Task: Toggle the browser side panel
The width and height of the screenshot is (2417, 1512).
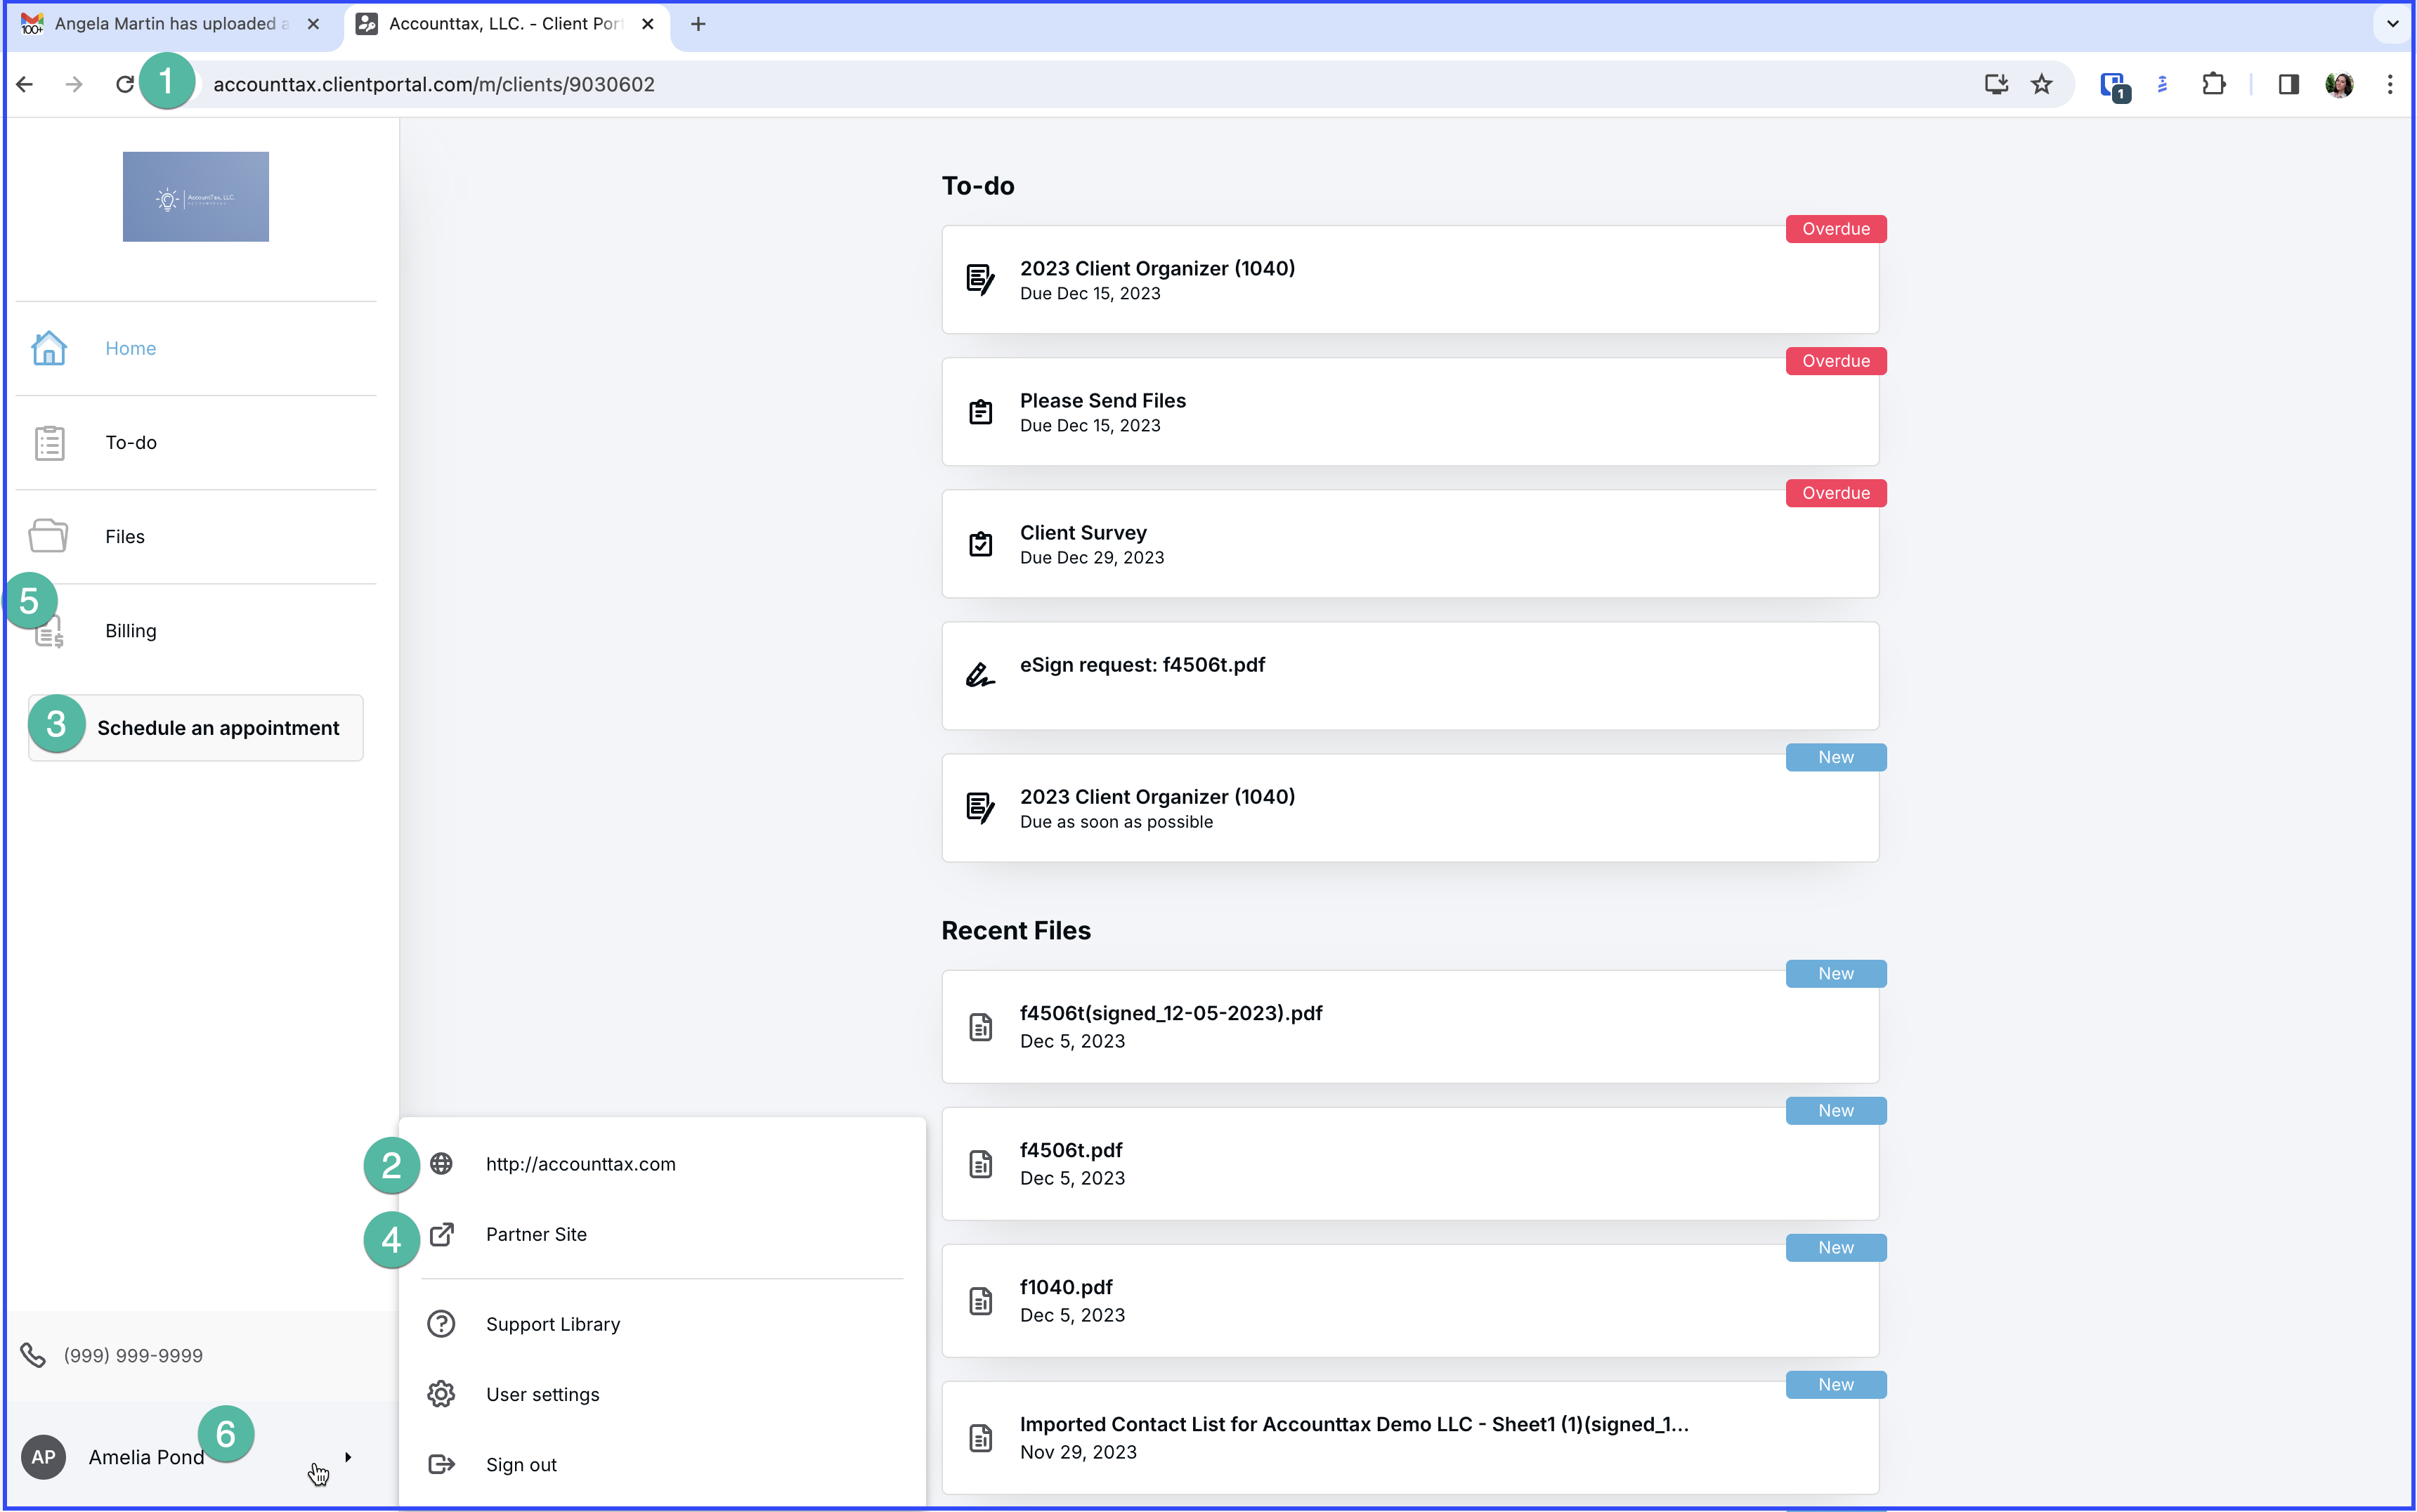Action: (x=2288, y=84)
